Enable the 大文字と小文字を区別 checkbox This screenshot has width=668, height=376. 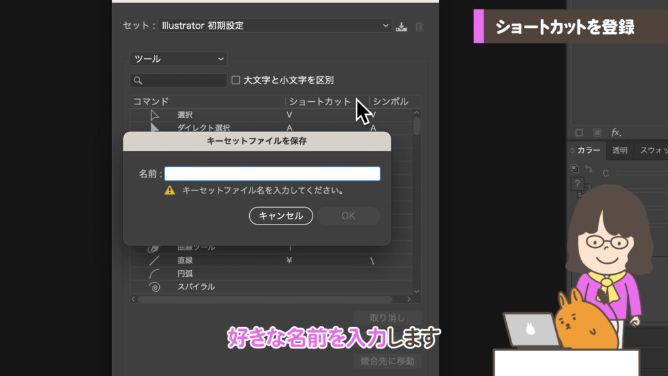pyautogui.click(x=235, y=79)
